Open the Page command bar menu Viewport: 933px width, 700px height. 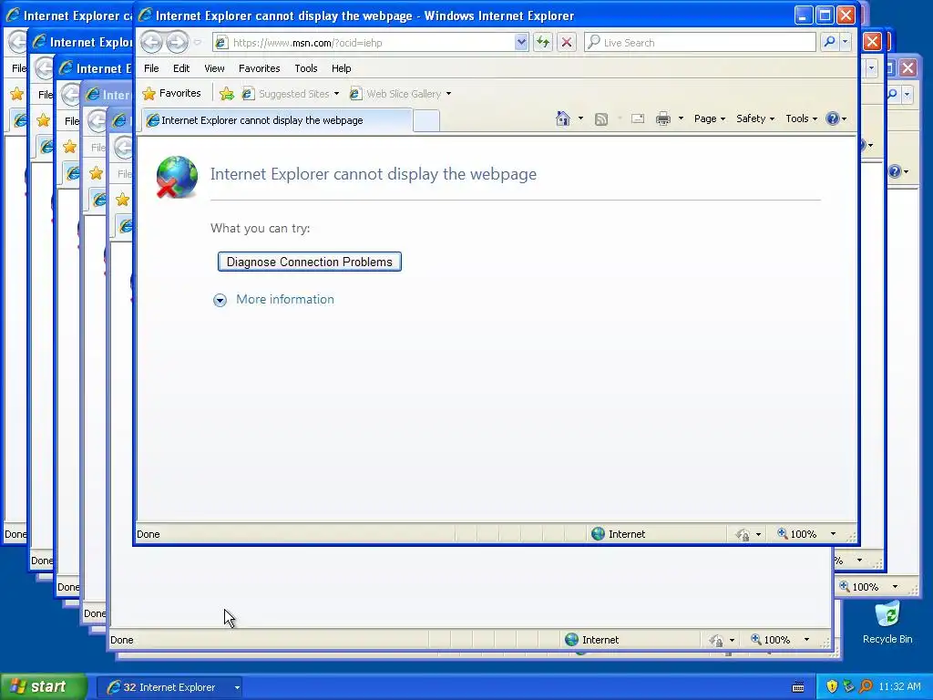710,118
